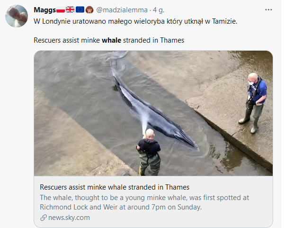The height and width of the screenshot is (228, 285).
Task: Click the EU flag emoji in name
Action: 80,9
